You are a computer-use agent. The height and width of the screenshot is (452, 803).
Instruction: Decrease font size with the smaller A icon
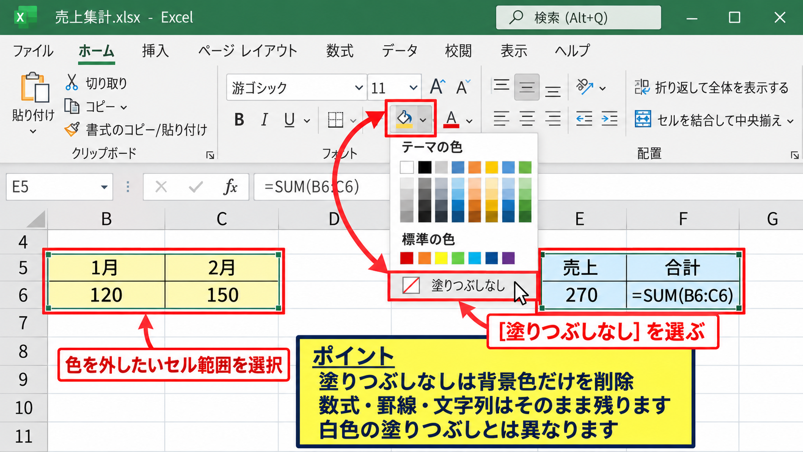tap(463, 87)
